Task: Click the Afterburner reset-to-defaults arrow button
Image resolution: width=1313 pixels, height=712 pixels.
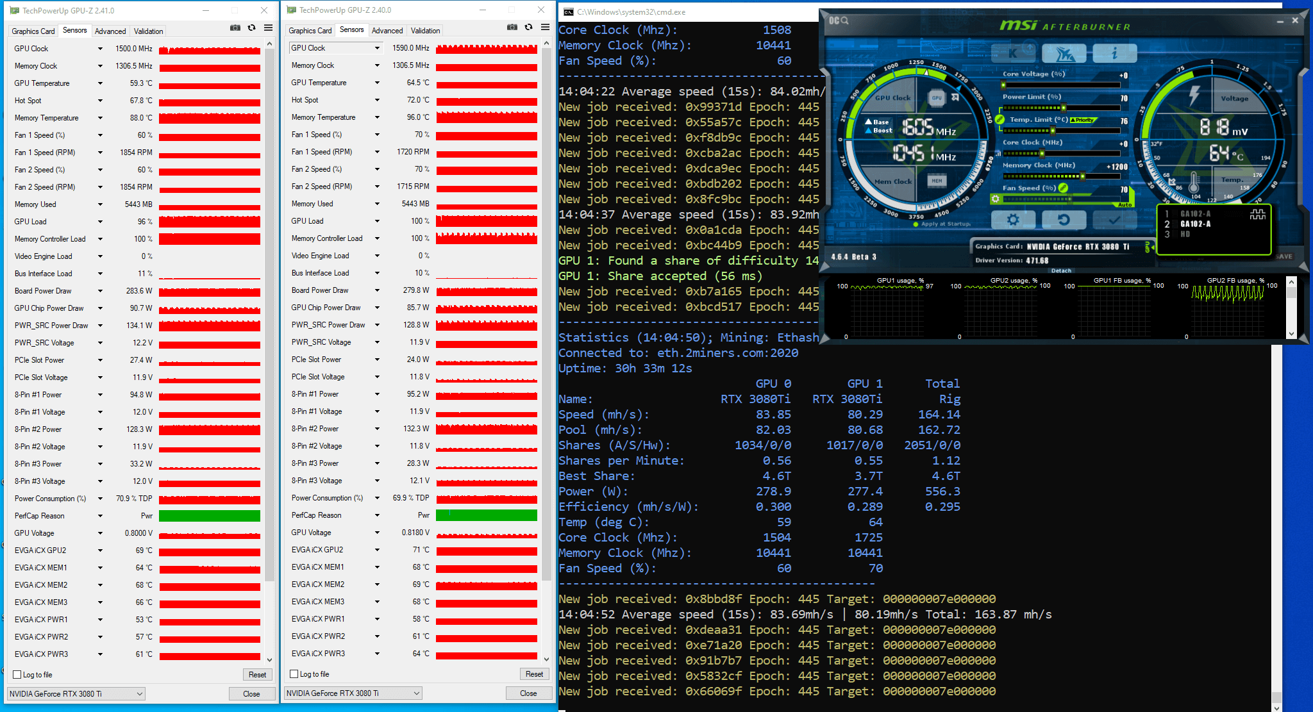Action: click(x=1064, y=220)
